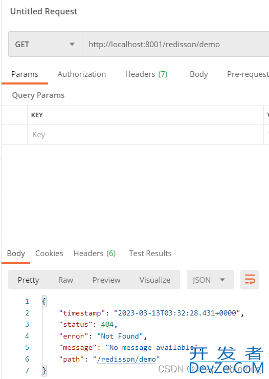269x379 pixels.
Task: Switch to the Authorization tab
Action: pyautogui.click(x=81, y=74)
